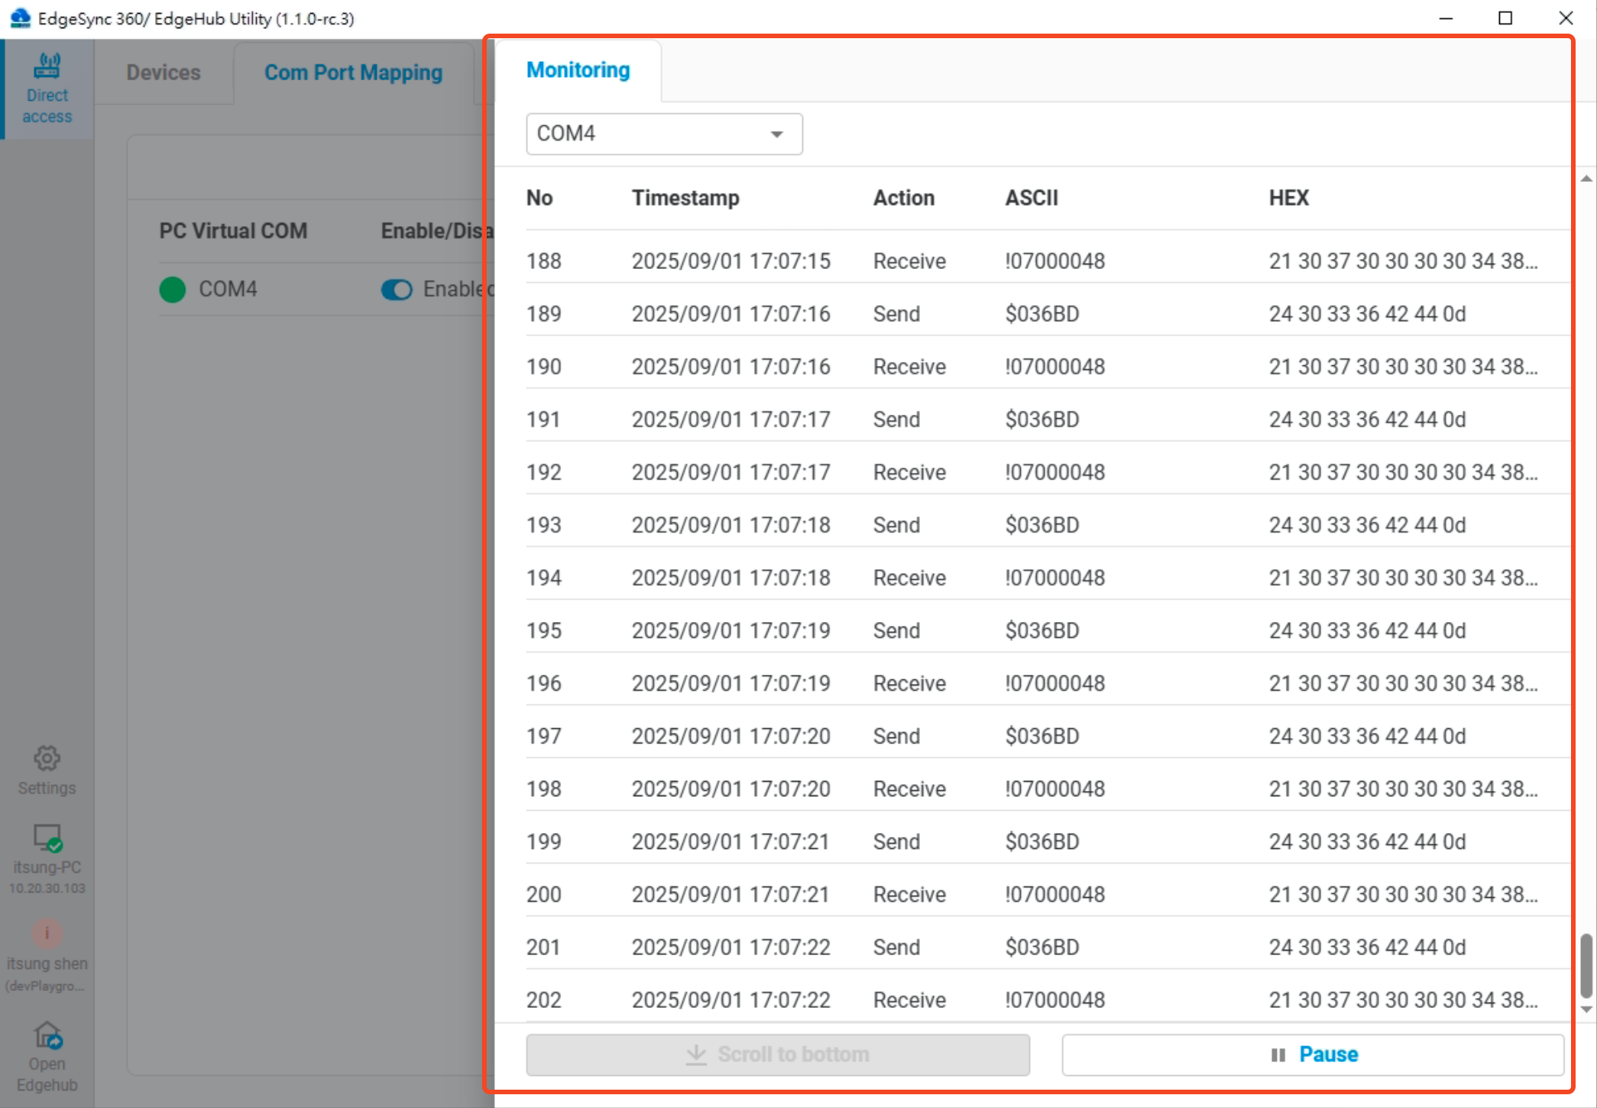
Task: Open the COM4 port selection dropdown
Action: (x=663, y=134)
